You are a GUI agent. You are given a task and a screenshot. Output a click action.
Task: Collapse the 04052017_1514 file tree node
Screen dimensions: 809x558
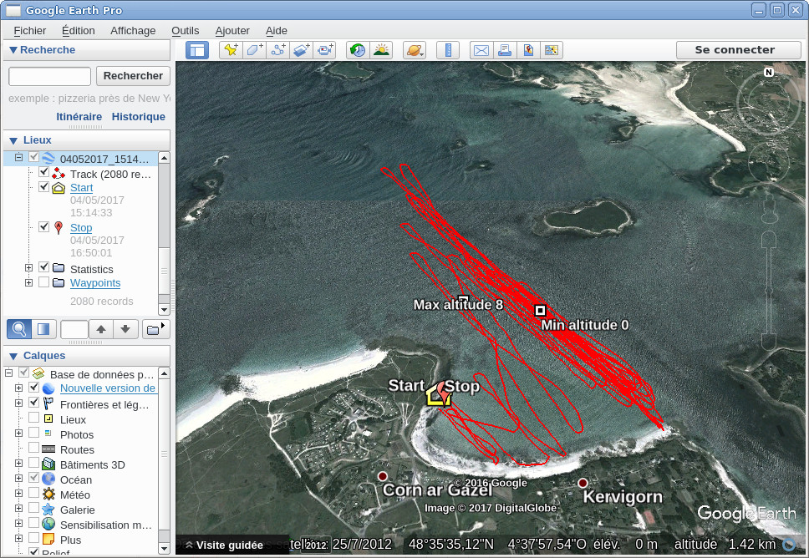coord(18,157)
